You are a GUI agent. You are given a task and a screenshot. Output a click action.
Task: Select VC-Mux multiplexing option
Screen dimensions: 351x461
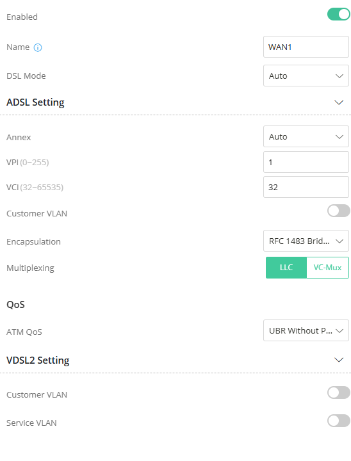[x=327, y=268]
